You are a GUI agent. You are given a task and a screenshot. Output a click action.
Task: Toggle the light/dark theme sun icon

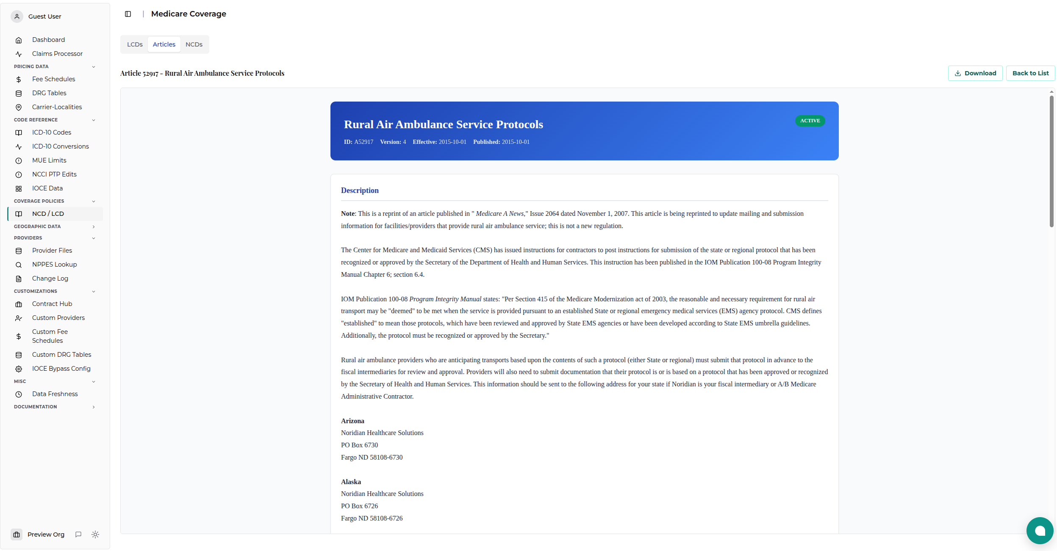pyautogui.click(x=95, y=534)
